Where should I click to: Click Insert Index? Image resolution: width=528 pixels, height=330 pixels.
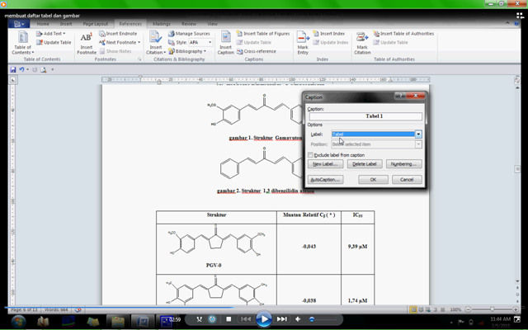click(x=329, y=34)
